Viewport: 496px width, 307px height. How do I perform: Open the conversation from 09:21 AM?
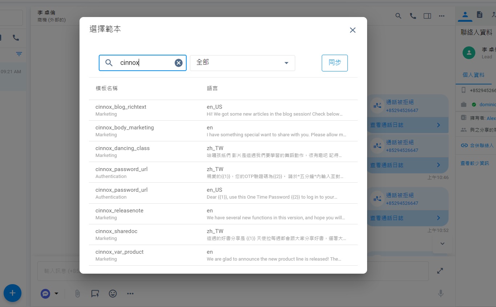pos(13,76)
